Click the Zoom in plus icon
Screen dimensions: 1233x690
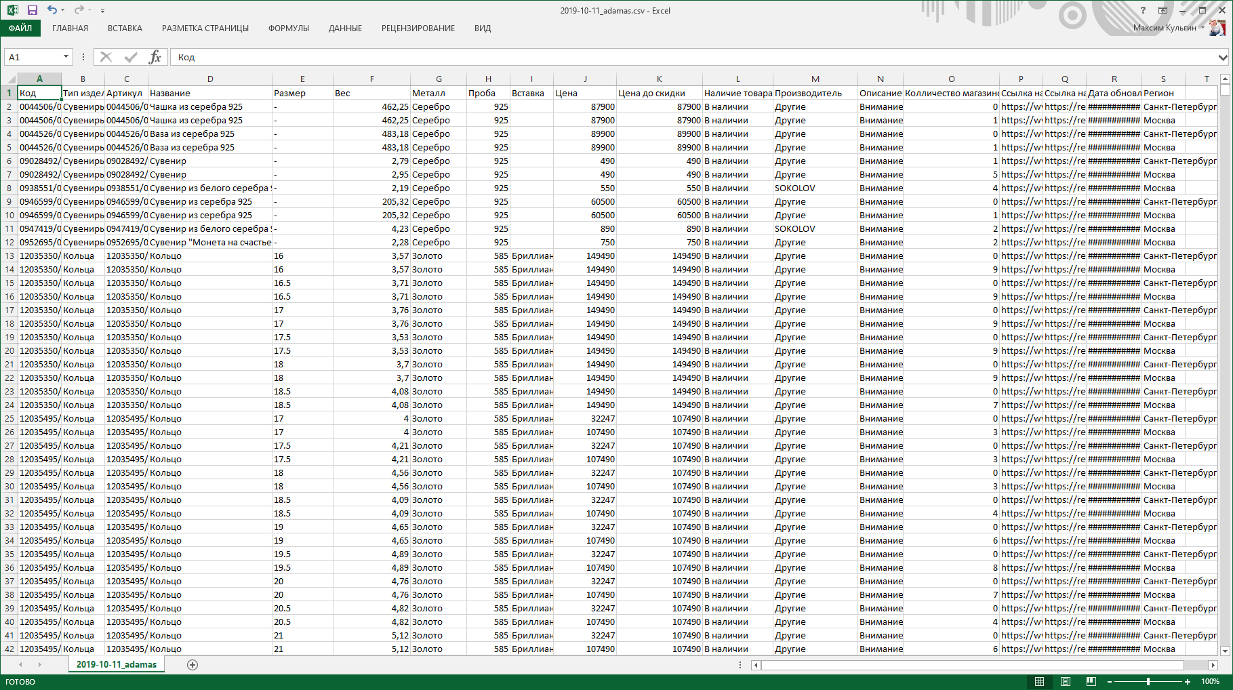[x=1188, y=682]
